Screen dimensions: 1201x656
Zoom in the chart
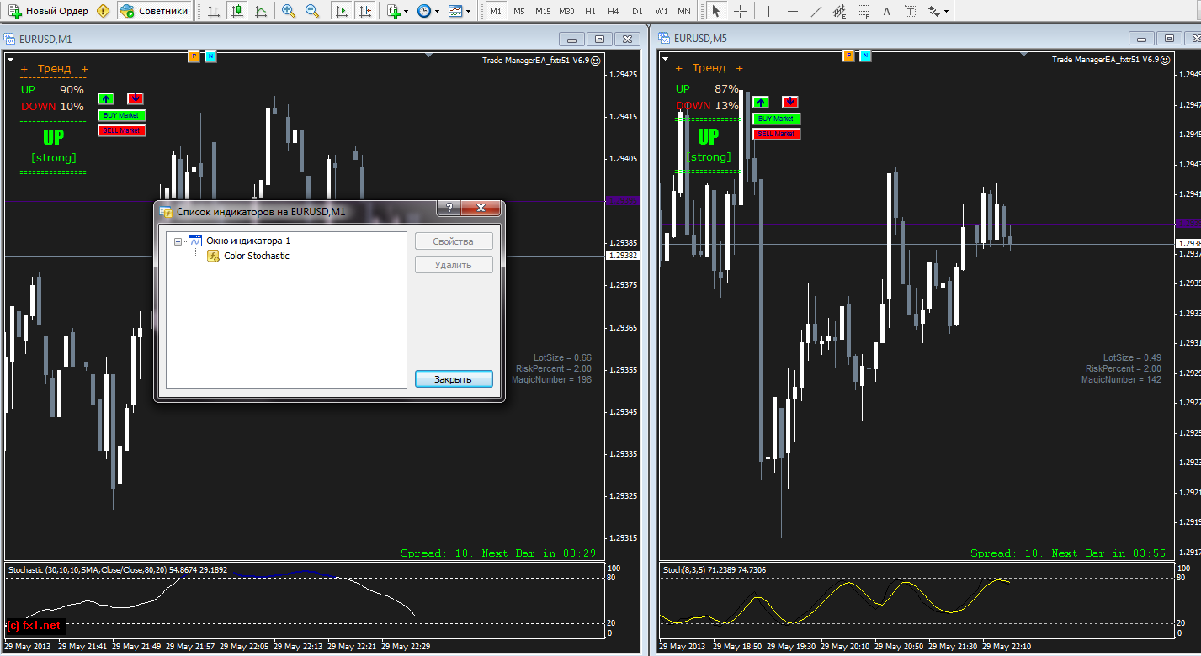pyautogui.click(x=289, y=11)
